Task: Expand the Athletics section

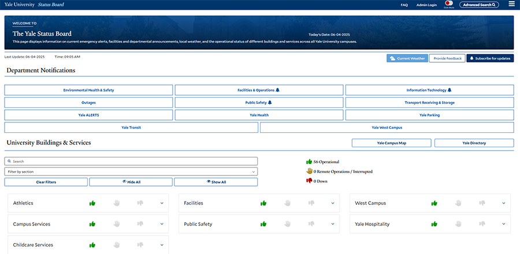Action: pos(162,203)
